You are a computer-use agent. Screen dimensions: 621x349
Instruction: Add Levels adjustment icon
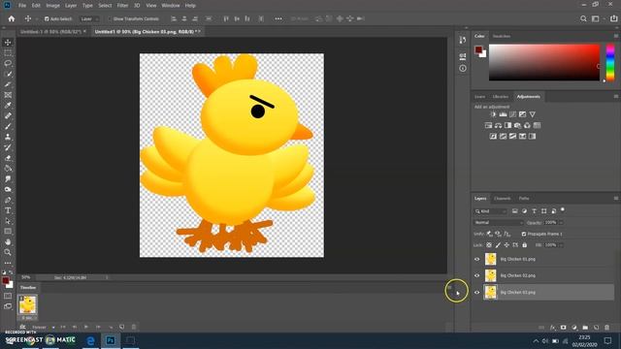[503, 114]
